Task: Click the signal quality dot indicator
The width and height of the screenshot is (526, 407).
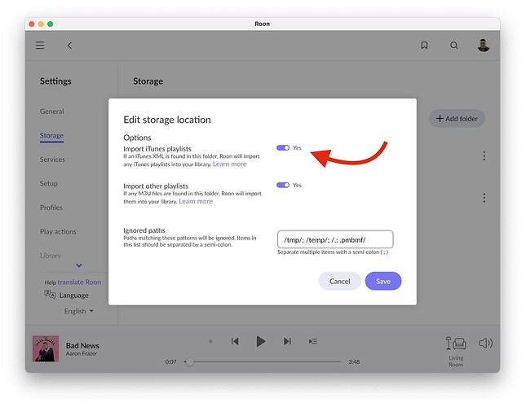Action: [210, 341]
